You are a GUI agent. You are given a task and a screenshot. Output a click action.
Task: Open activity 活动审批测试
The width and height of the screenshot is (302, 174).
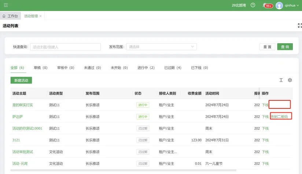23,152
